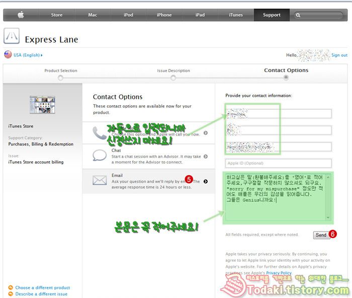Click orange icon beside Choose a different product
The width and height of the screenshot is (352, 298).
pyautogui.click(x=11, y=287)
